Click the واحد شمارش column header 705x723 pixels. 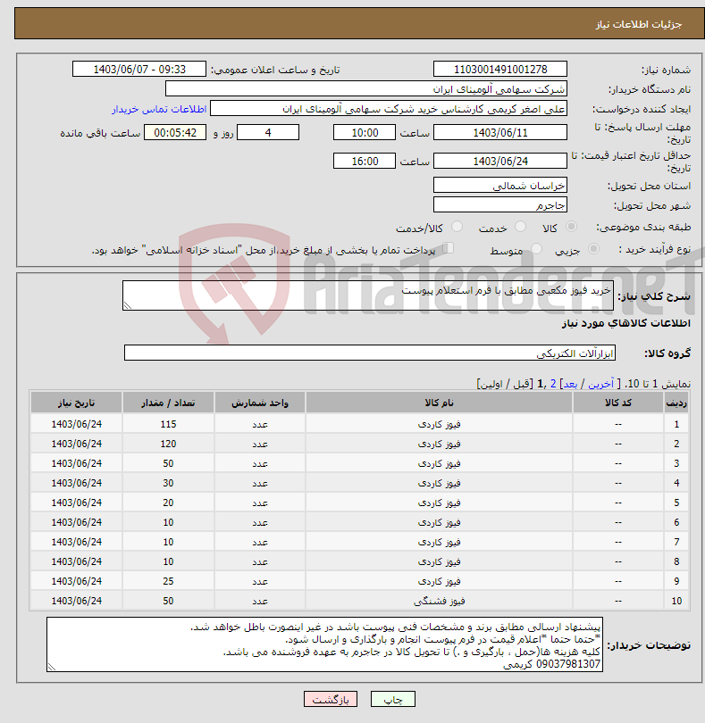tap(260, 403)
